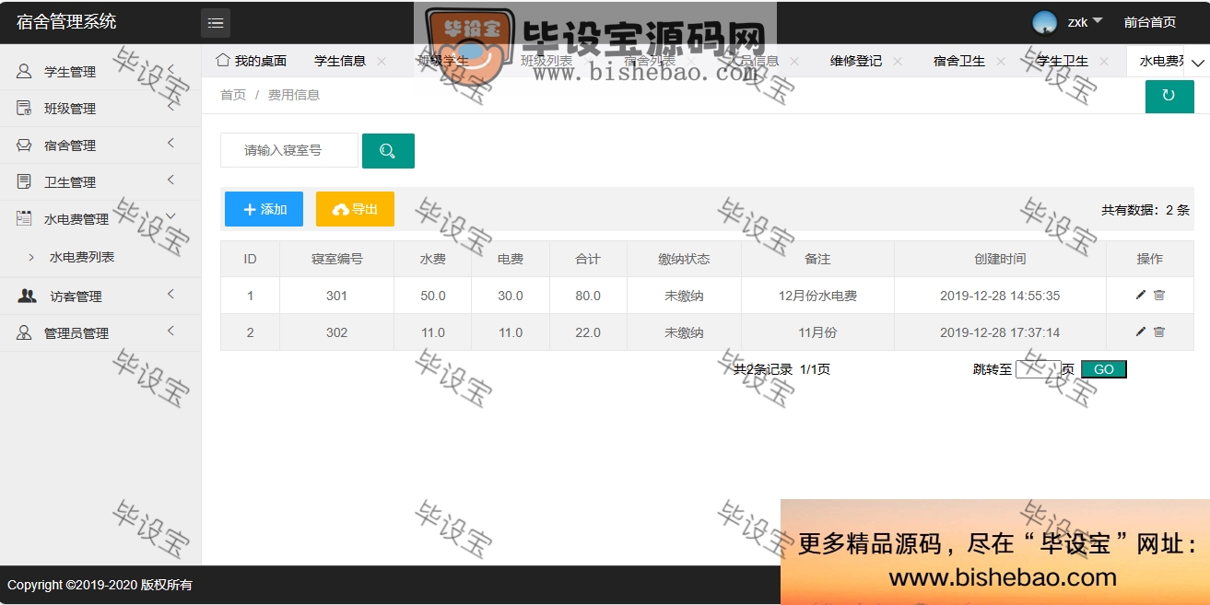Click the 班级管理 icon
Image resolution: width=1210 pixels, height=605 pixels.
tap(25, 108)
